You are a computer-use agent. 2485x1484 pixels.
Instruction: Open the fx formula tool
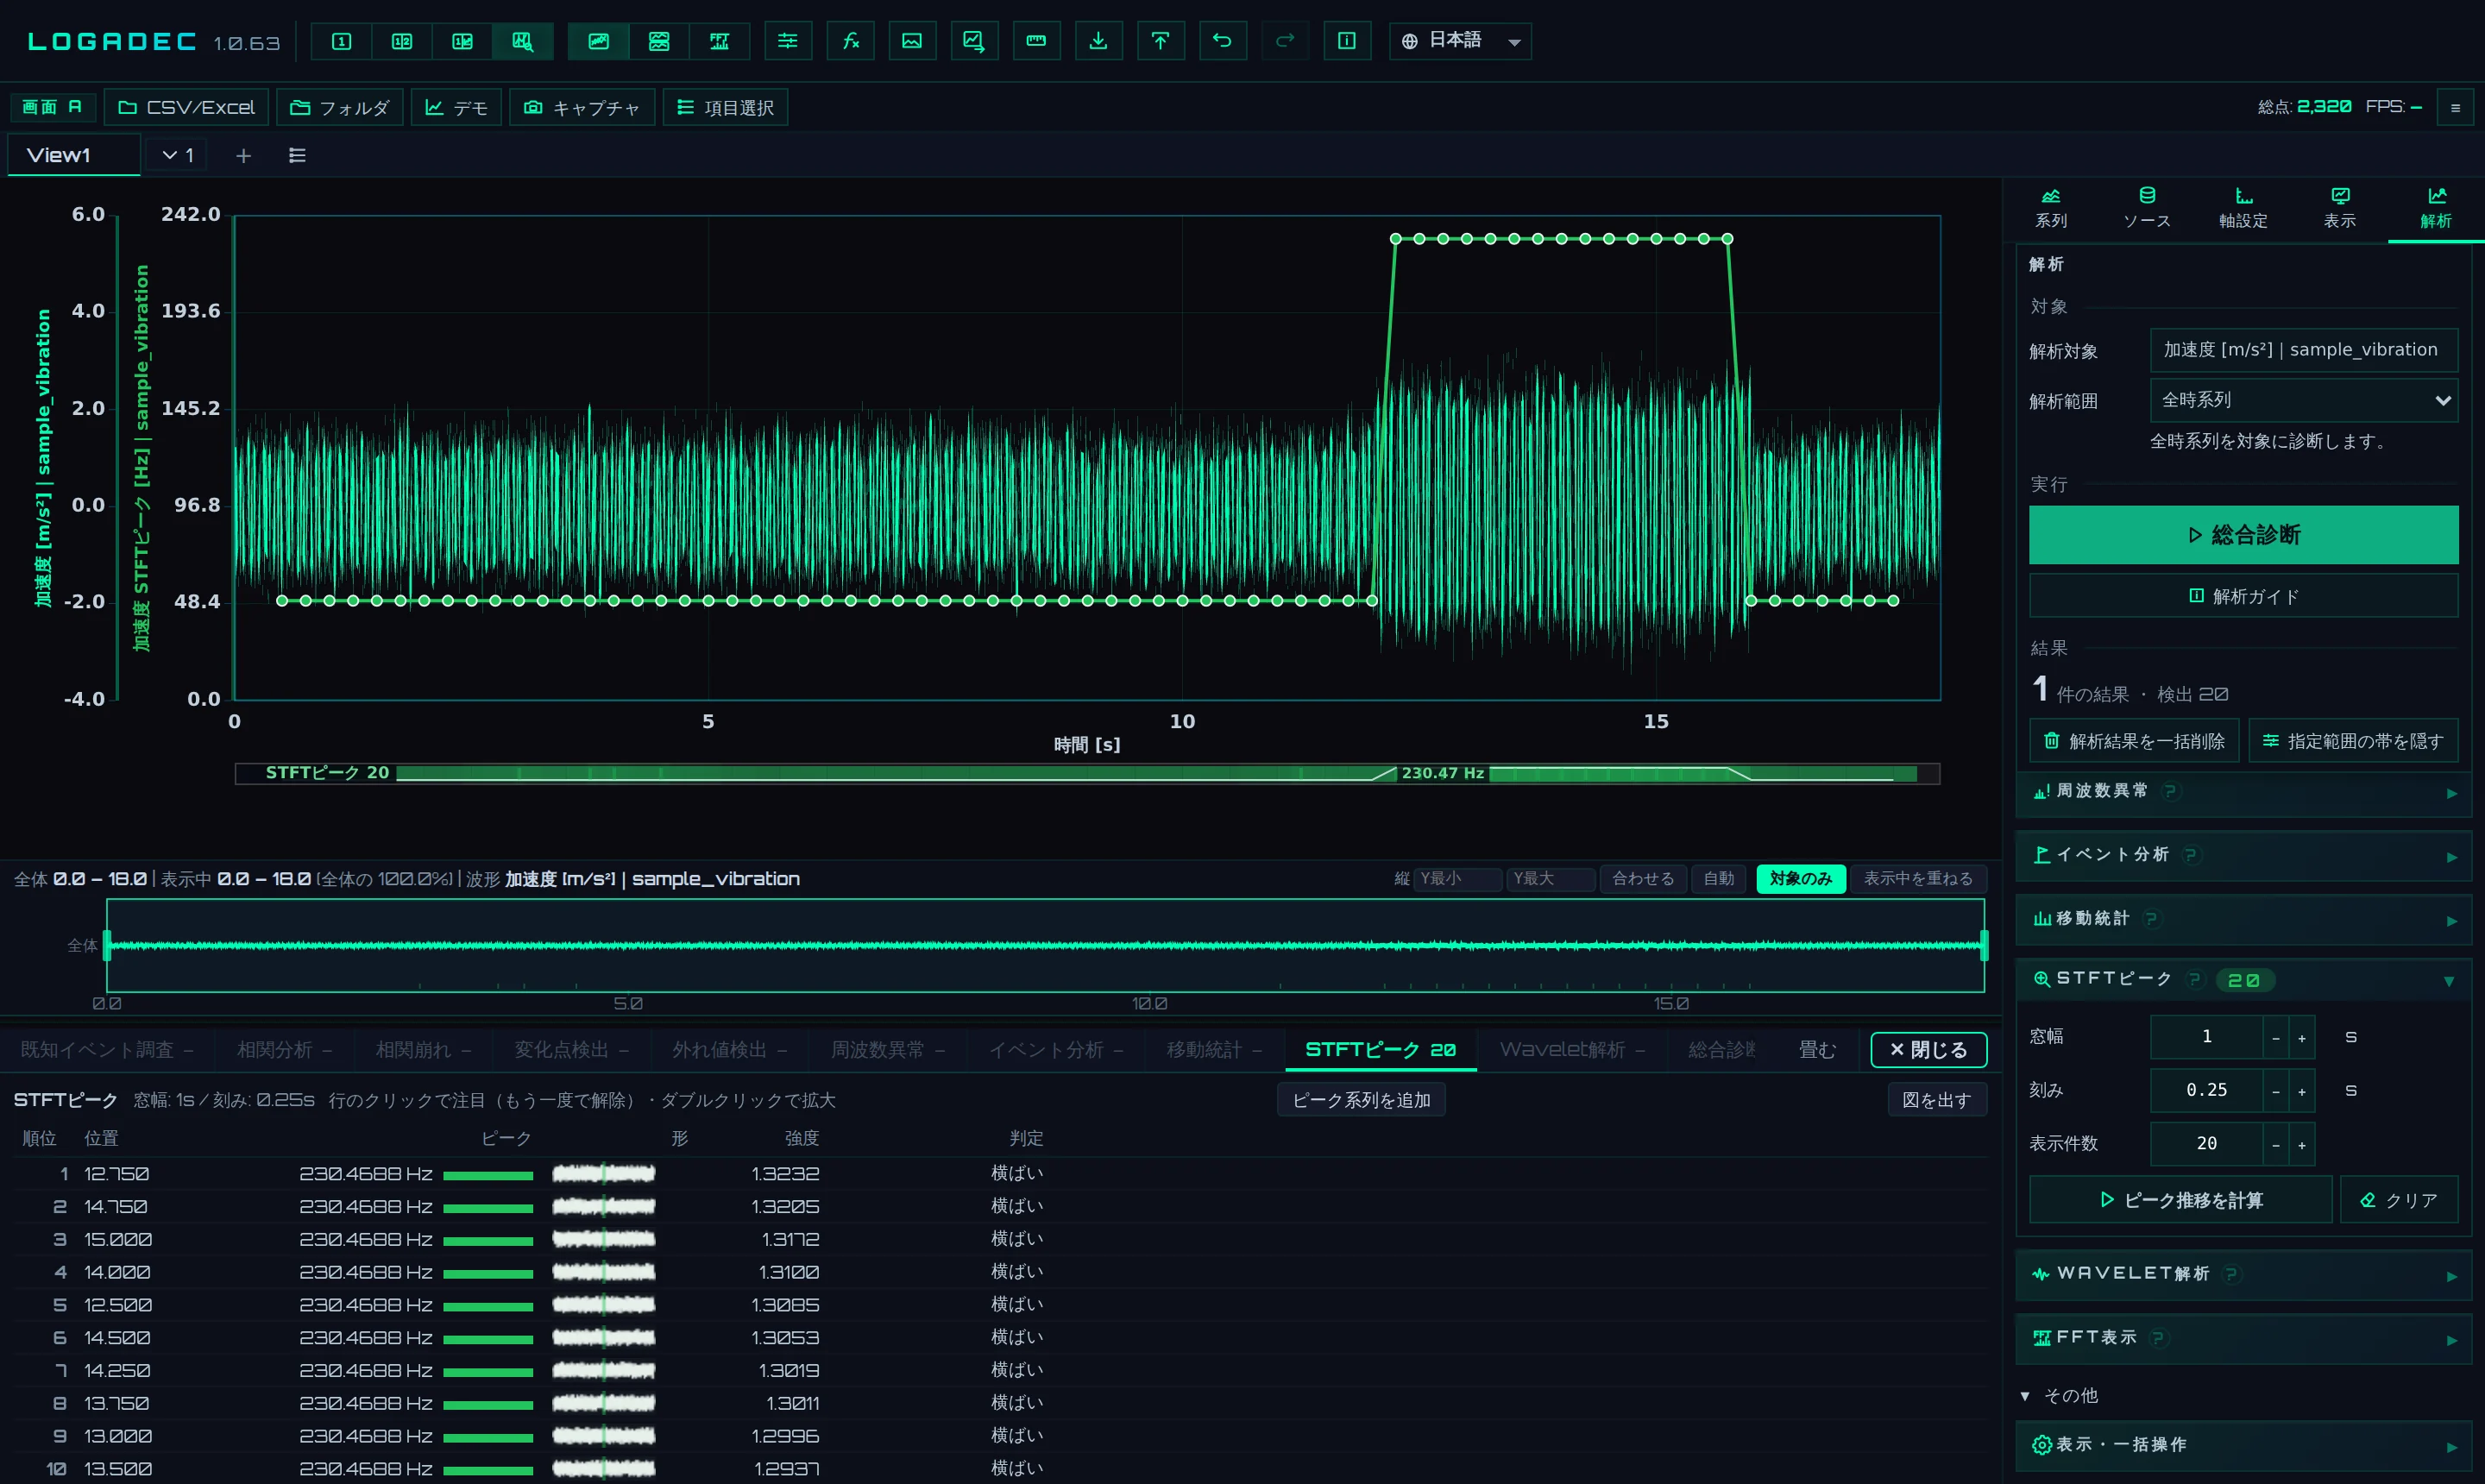pos(851,41)
